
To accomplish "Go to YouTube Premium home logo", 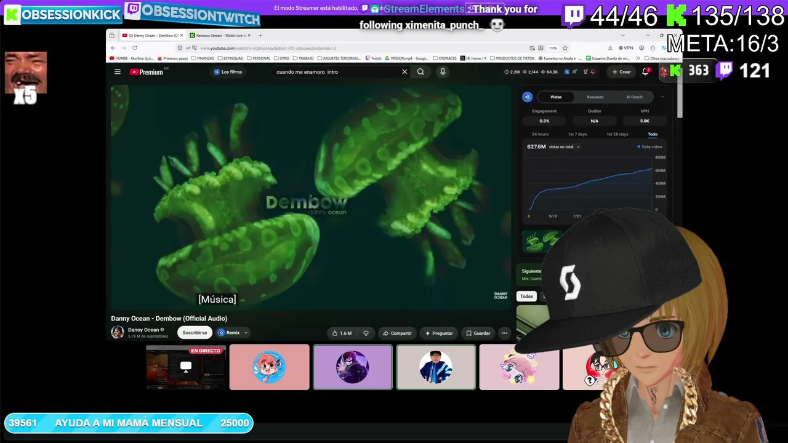I will [147, 72].
